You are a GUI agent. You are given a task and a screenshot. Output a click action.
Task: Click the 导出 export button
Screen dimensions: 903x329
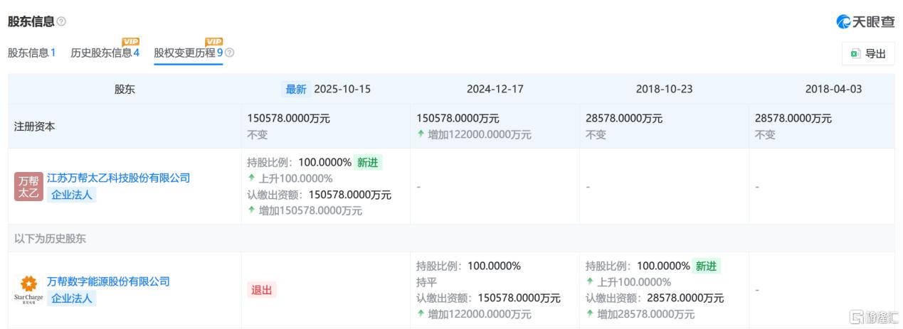click(x=868, y=53)
